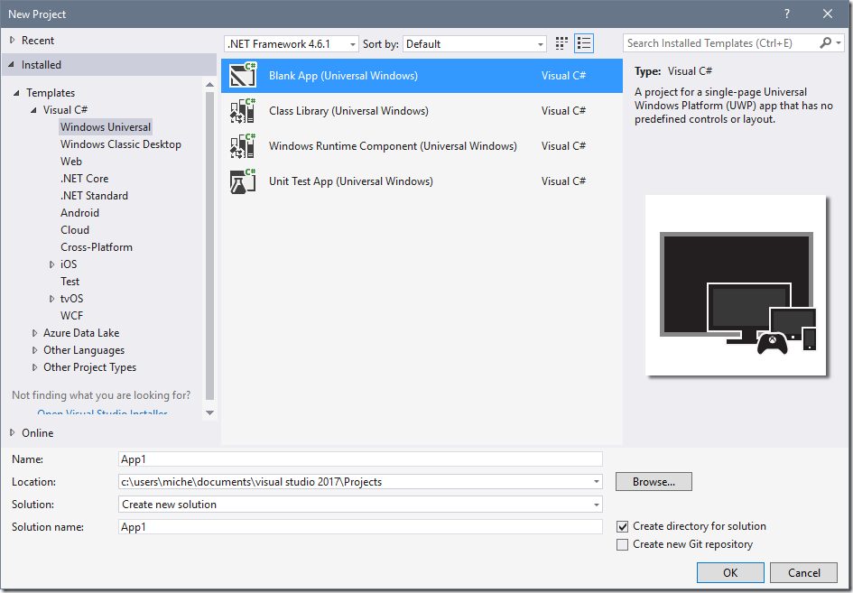Switch to list view layout icon
Viewport: 853px width, 593px height.
pyautogui.click(x=584, y=43)
